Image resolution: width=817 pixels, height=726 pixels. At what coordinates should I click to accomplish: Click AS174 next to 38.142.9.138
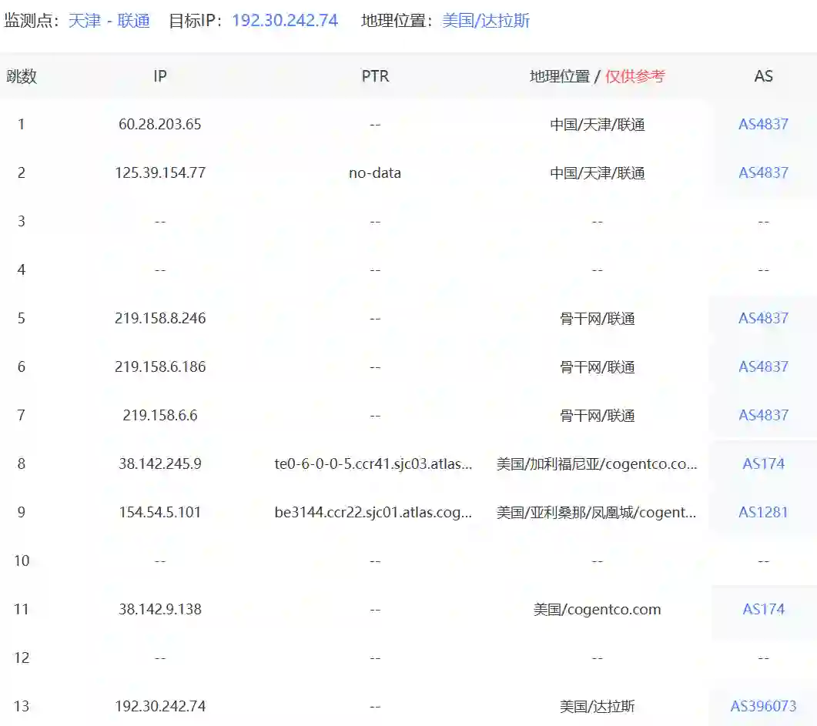click(x=763, y=609)
